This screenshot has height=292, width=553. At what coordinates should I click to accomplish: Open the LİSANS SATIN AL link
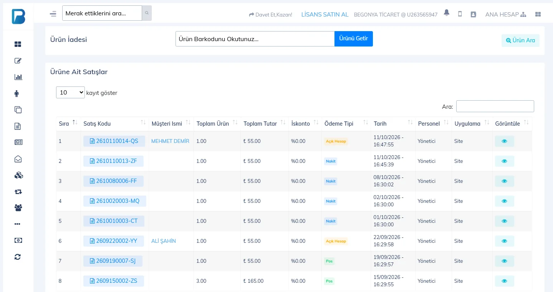tap(325, 14)
